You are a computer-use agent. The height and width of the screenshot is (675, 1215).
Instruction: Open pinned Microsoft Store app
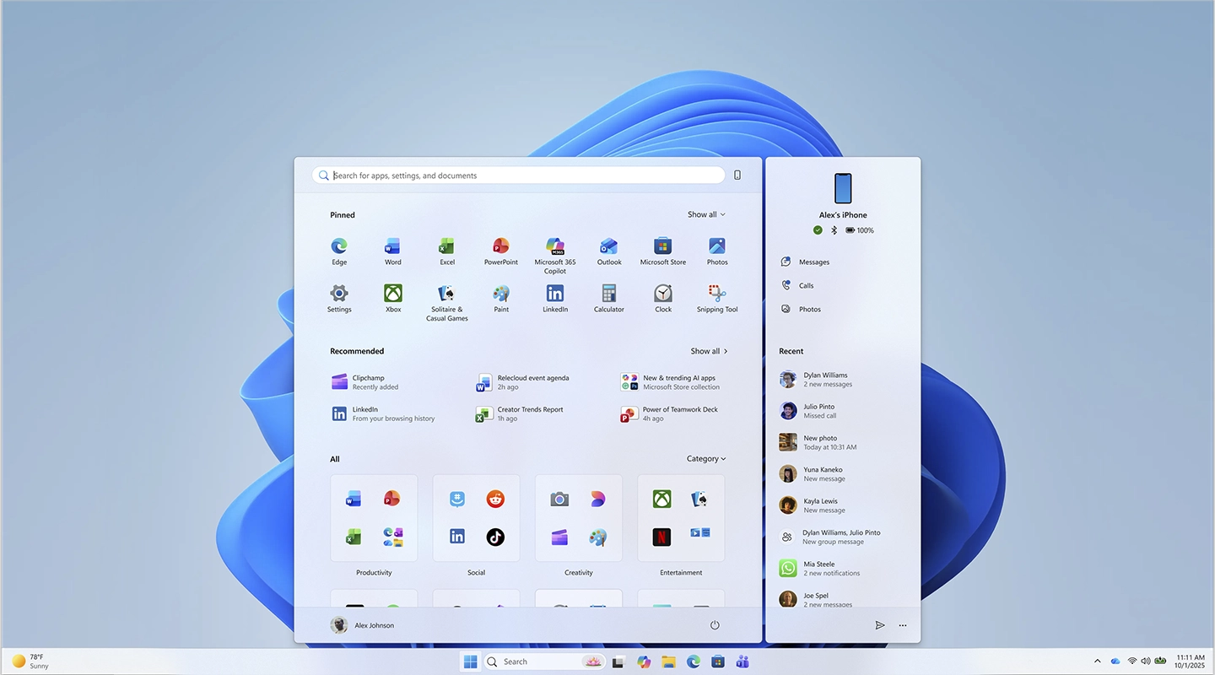(663, 251)
